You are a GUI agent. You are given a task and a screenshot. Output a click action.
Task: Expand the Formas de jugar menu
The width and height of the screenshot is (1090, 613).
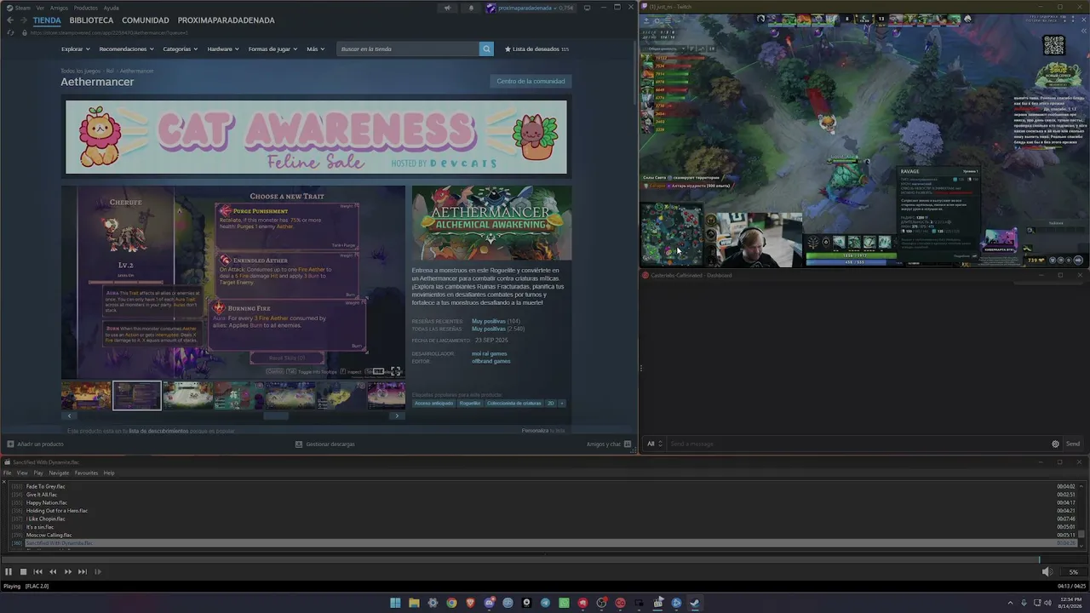coord(272,49)
